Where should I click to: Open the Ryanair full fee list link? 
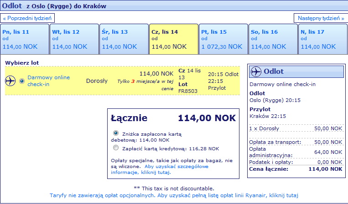(174, 195)
